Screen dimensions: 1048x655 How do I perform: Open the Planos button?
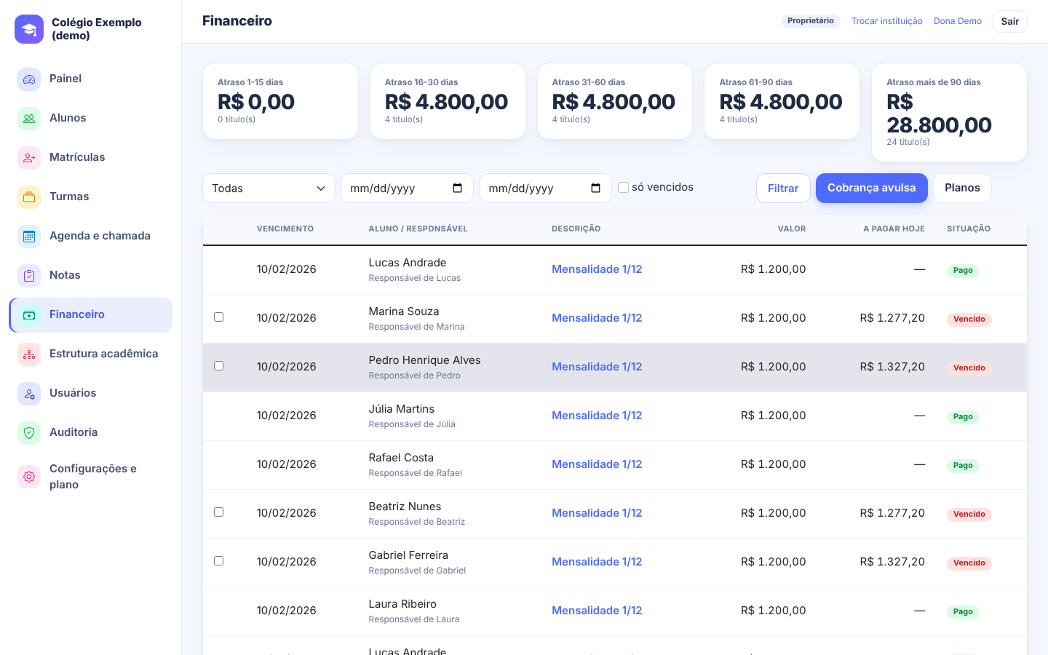point(962,188)
